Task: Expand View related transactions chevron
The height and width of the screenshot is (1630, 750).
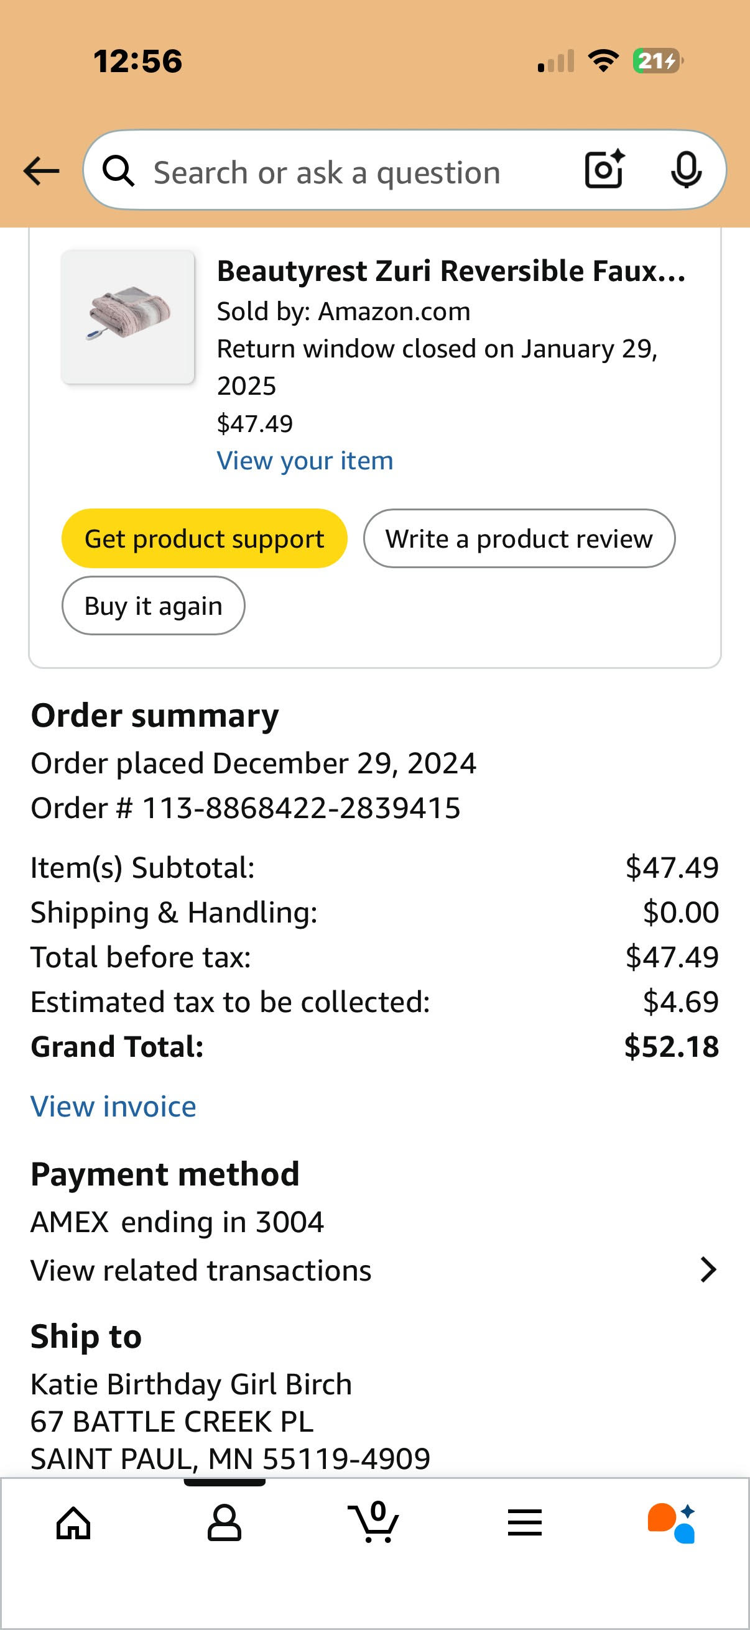Action: [708, 1270]
